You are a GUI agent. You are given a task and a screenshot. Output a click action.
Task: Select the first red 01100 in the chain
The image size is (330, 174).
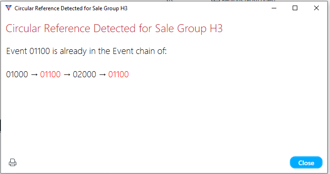(50, 74)
